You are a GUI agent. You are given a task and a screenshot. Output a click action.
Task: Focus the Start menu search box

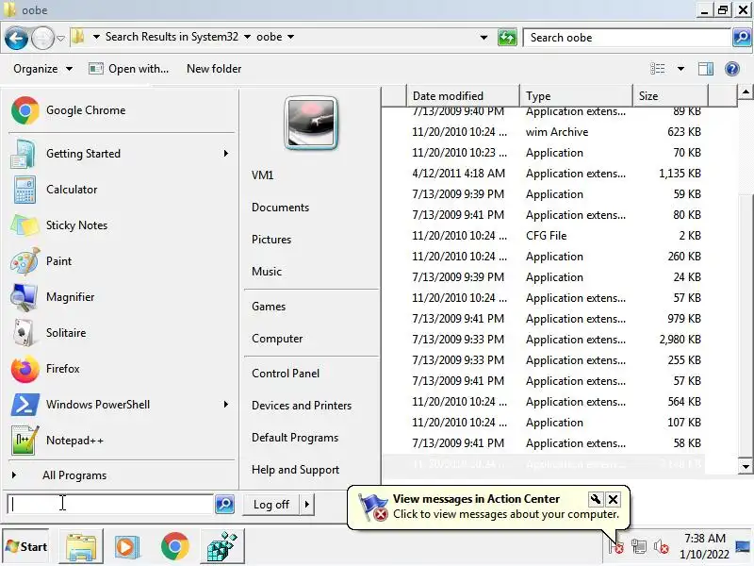point(110,504)
